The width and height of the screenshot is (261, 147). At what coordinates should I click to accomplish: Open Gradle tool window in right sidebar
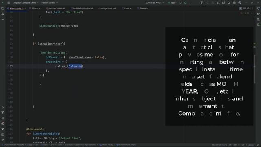tap(258, 14)
